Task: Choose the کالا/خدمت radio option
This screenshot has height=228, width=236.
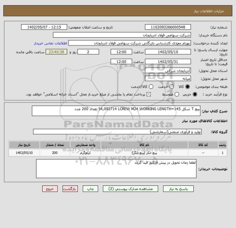Action: (x=151, y=87)
